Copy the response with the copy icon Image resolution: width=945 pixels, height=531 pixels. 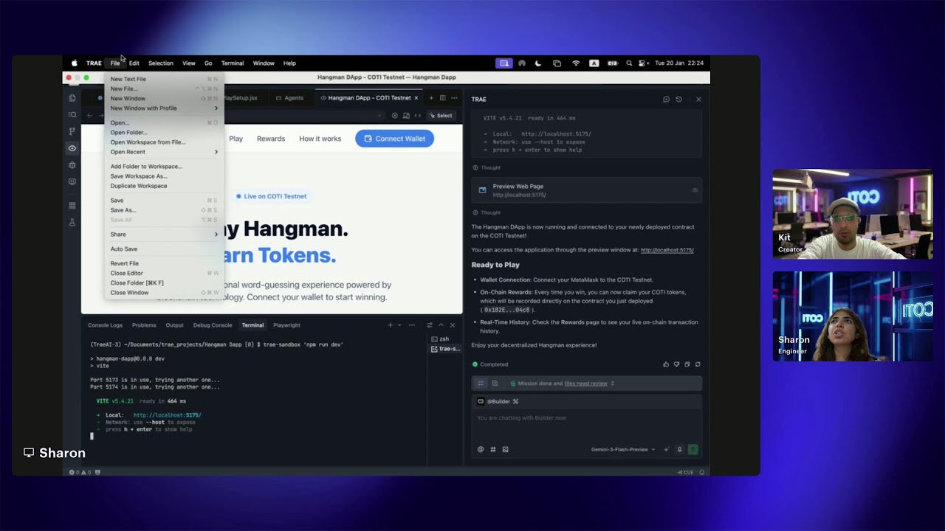point(687,364)
